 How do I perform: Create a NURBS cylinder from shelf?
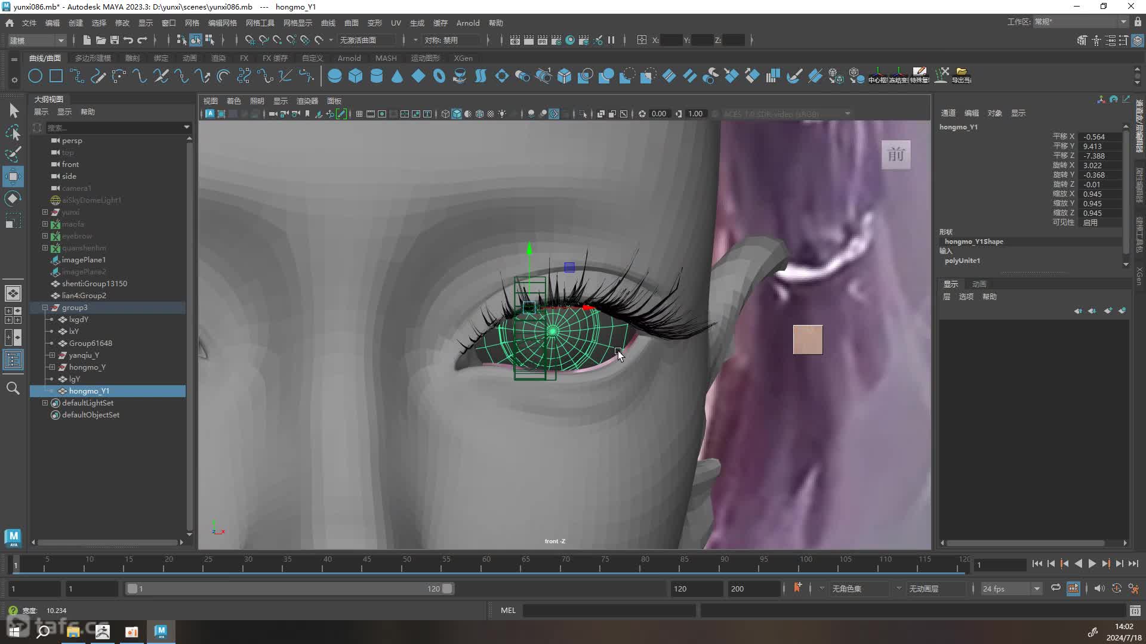tap(377, 76)
